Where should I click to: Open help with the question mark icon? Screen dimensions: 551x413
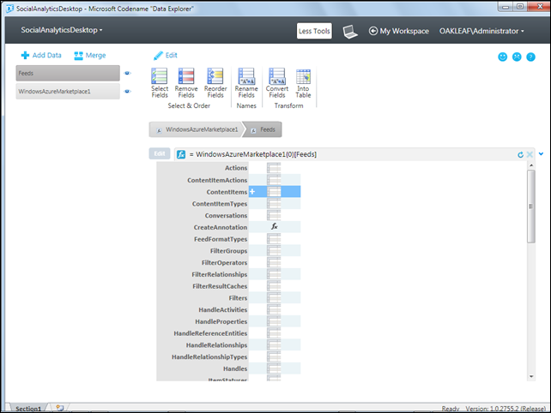point(530,57)
